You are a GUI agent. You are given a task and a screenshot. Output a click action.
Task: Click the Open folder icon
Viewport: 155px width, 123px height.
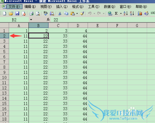point(11,13)
